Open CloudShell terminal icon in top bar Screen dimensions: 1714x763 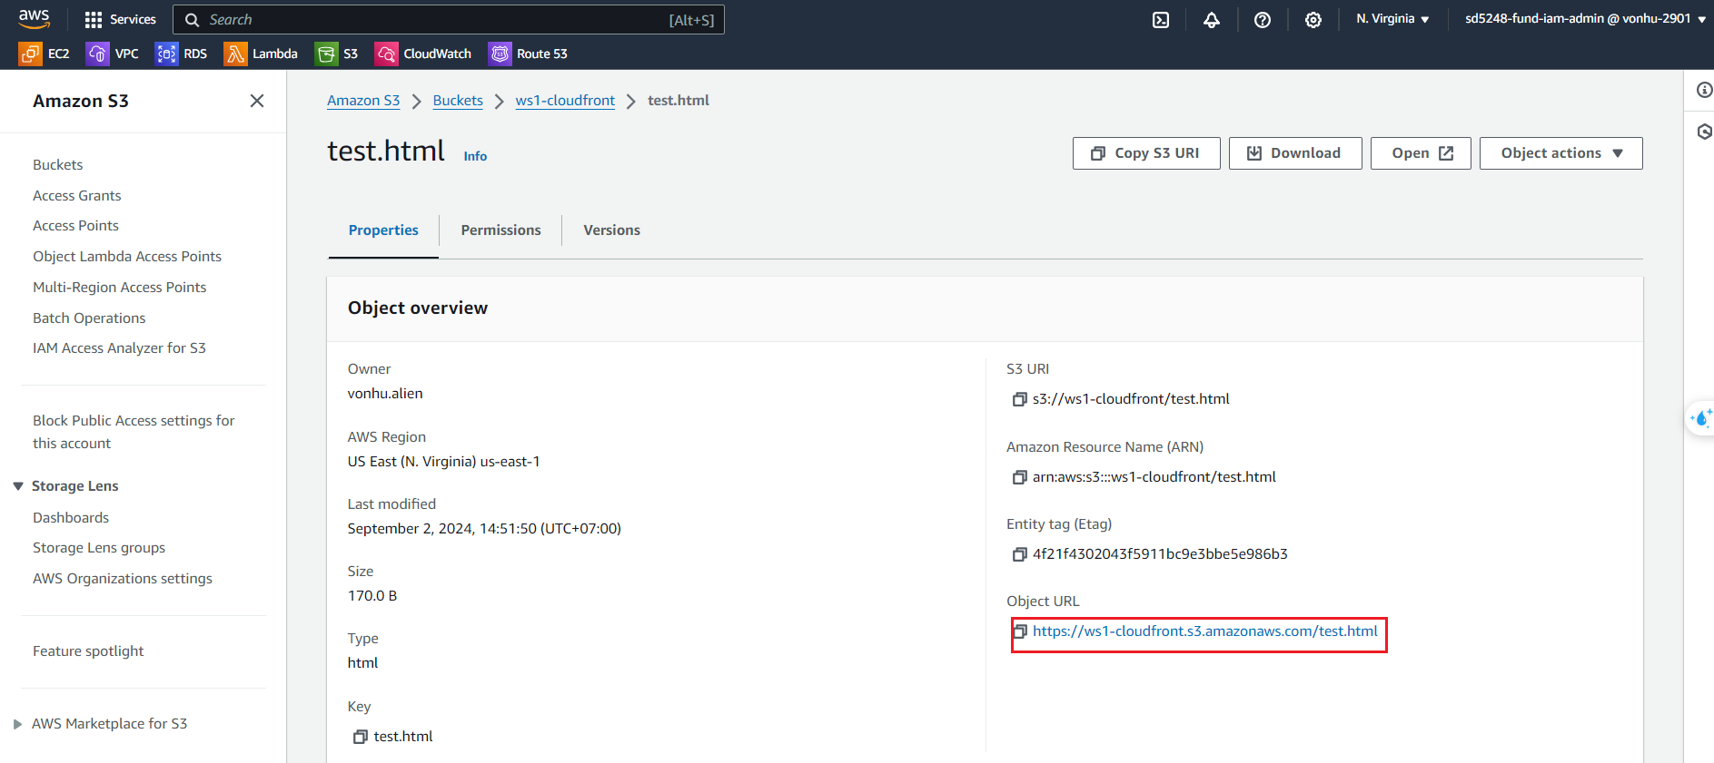point(1160,20)
